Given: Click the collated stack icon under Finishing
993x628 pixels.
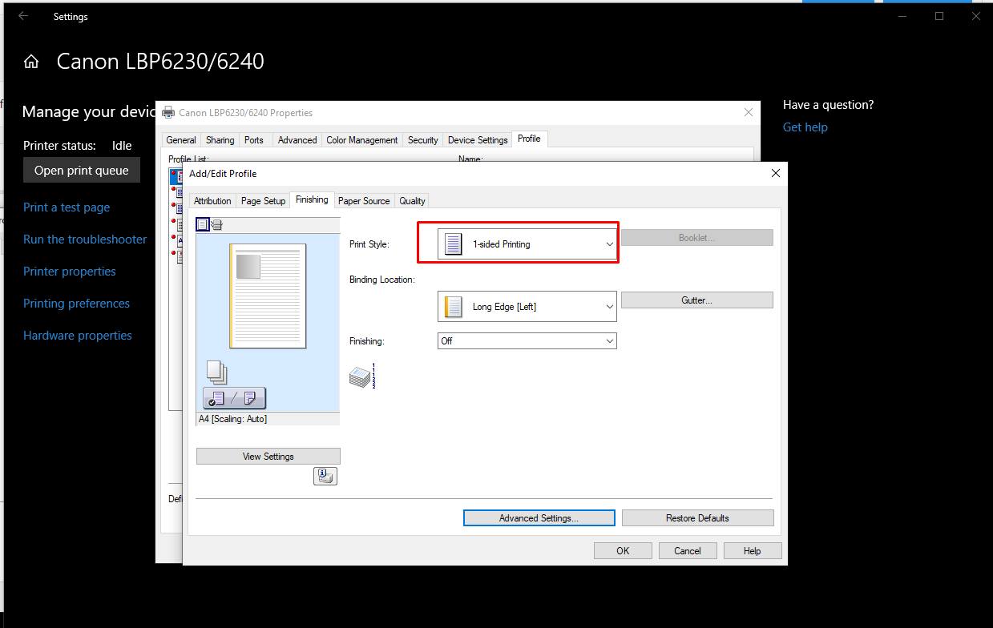Looking at the screenshot, I should tap(362, 376).
